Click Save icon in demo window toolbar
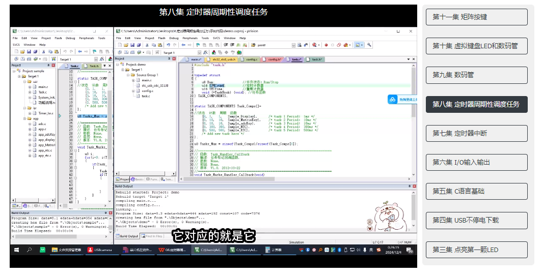The width and height of the screenshot is (542, 279). click(132, 45)
